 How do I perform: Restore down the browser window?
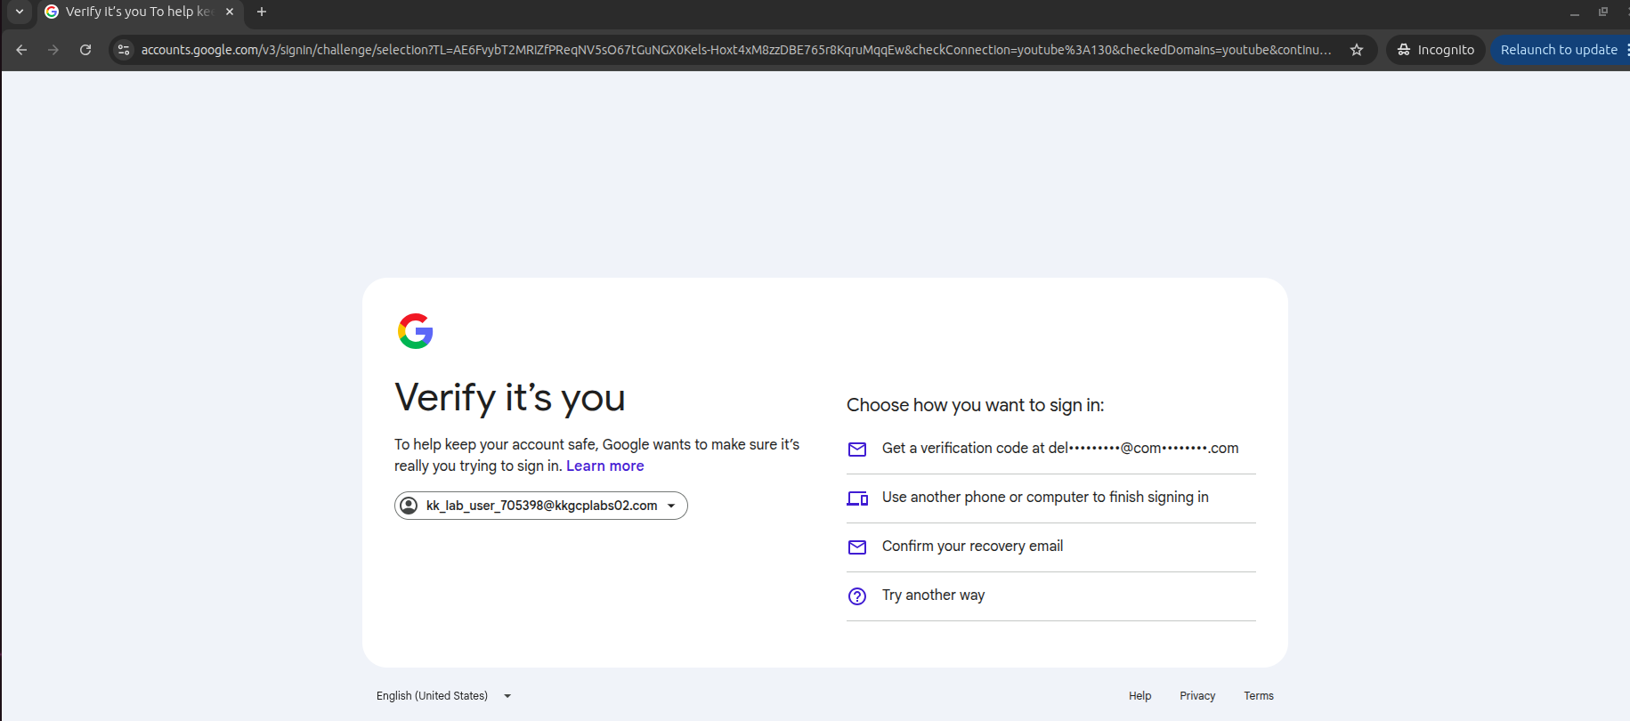coord(1603,12)
